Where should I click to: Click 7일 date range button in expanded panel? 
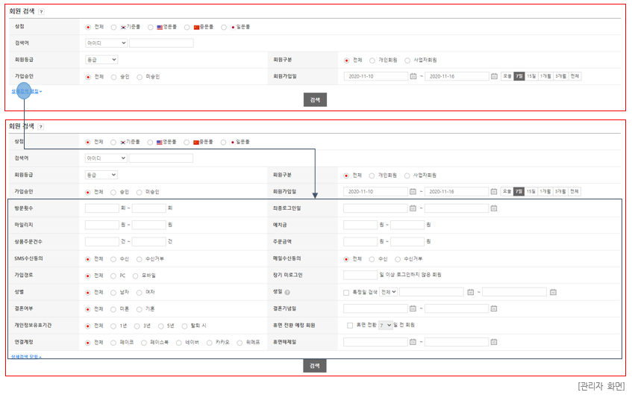point(519,192)
